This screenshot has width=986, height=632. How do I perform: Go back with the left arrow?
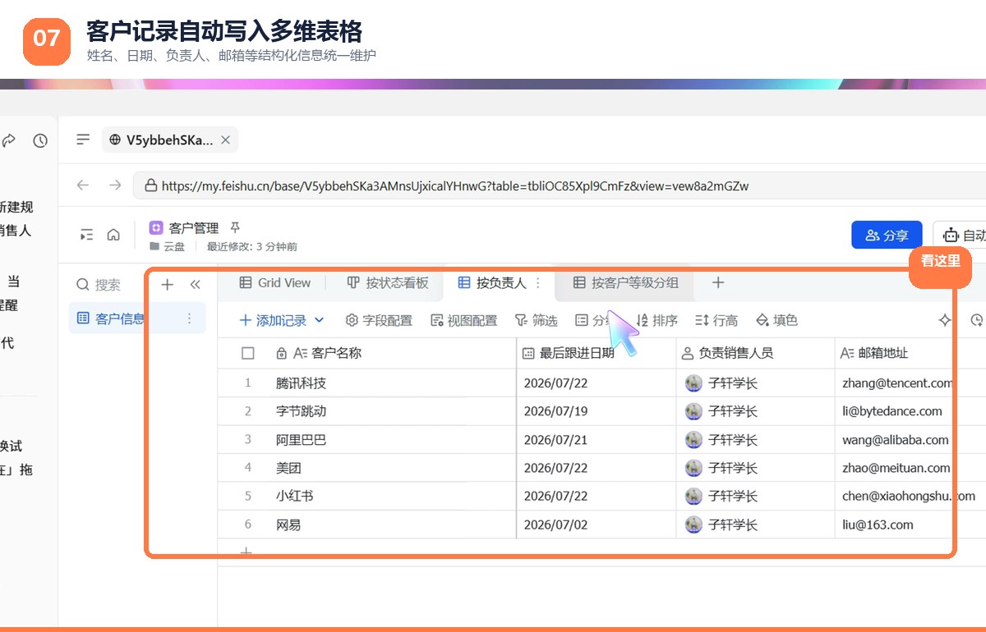(x=83, y=185)
